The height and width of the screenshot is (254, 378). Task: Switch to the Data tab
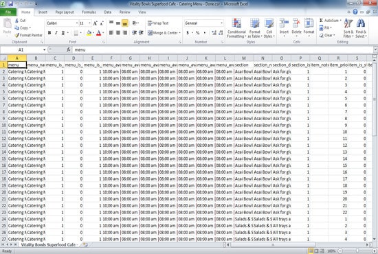108,12
